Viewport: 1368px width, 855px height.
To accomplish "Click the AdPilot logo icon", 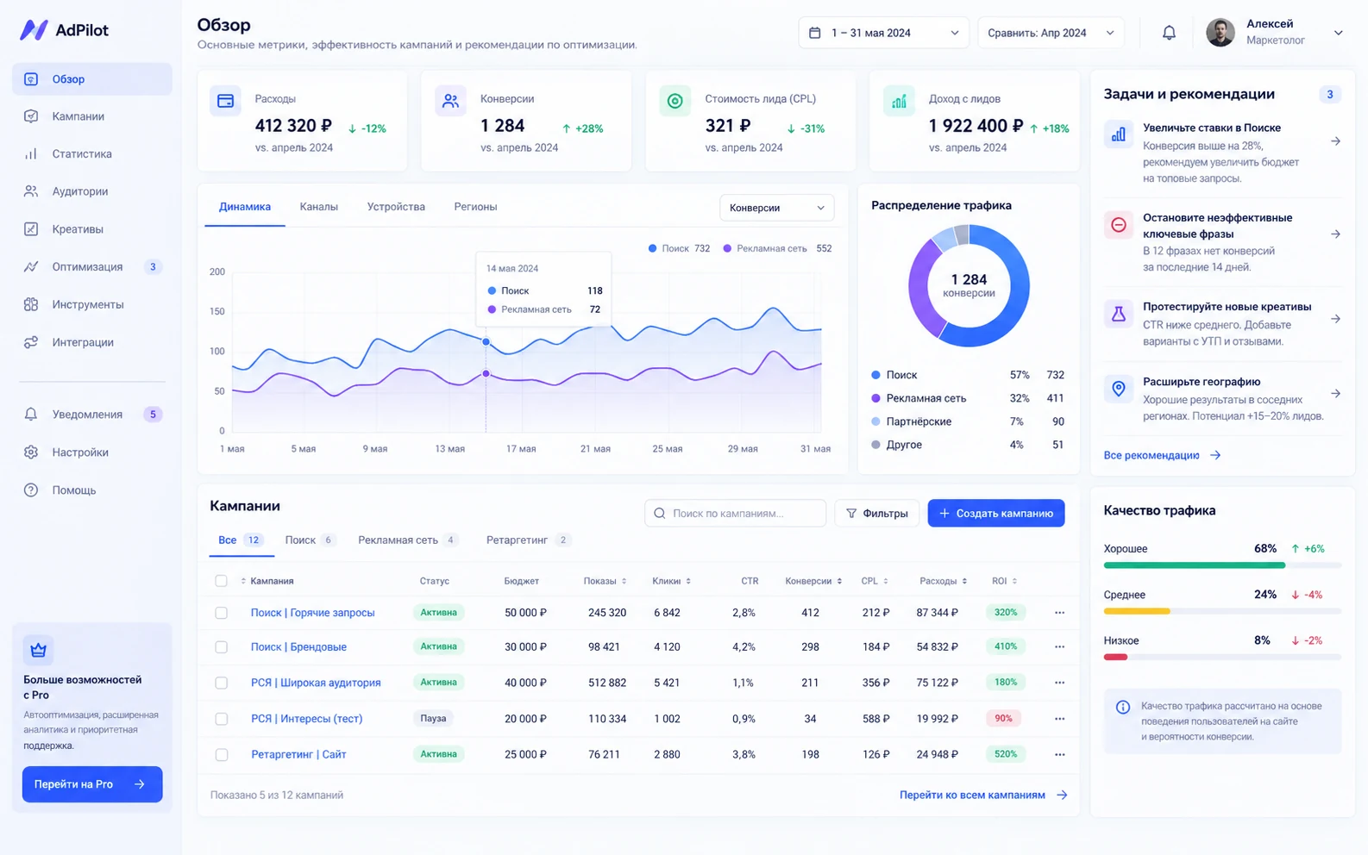I will [34, 30].
